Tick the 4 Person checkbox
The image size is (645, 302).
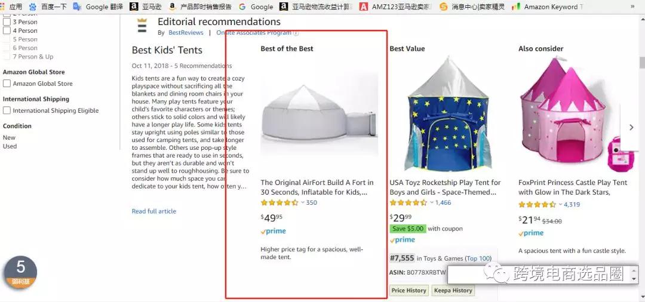(x=7, y=30)
